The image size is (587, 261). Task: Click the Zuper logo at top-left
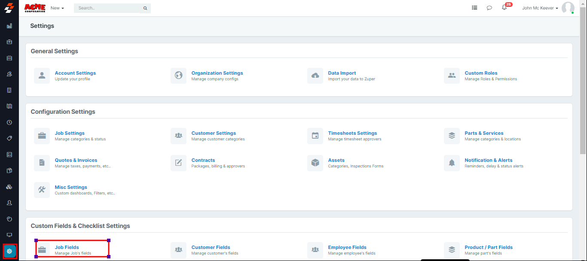(x=9, y=8)
